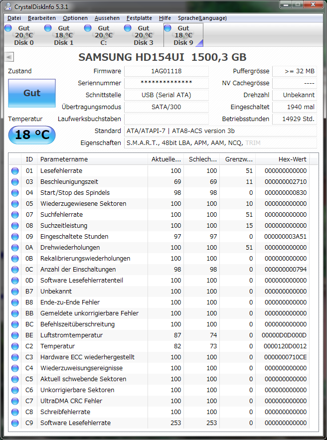Image resolution: width=327 pixels, height=440 pixels.
Task: Click the masked Seriennummer field
Action: [166, 83]
